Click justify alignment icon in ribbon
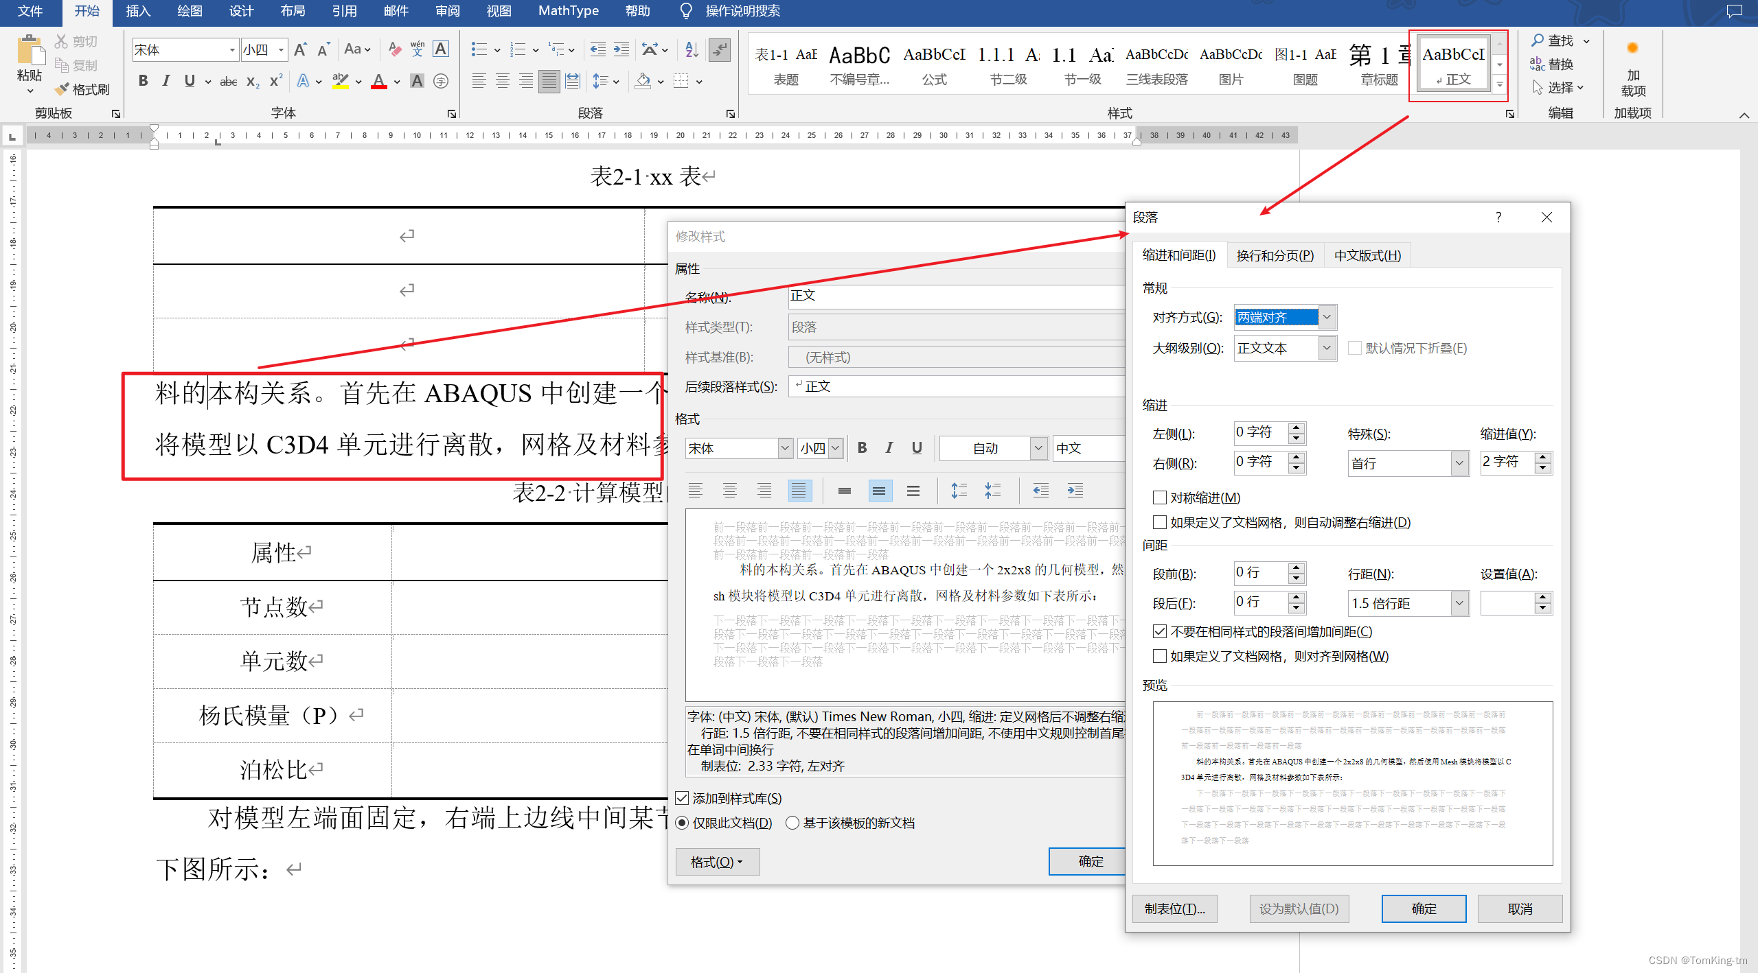The width and height of the screenshot is (1758, 973). pyautogui.click(x=549, y=81)
